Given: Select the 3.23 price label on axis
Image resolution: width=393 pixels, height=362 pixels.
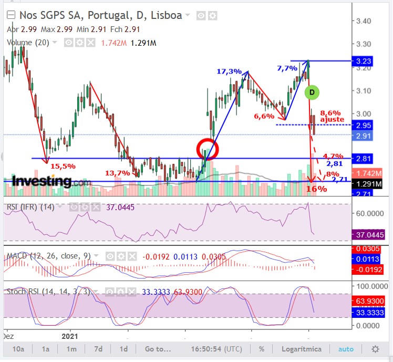Looking at the screenshot, I should click(x=363, y=61).
